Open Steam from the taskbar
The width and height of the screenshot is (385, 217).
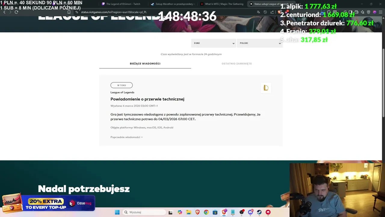(x=259, y=212)
